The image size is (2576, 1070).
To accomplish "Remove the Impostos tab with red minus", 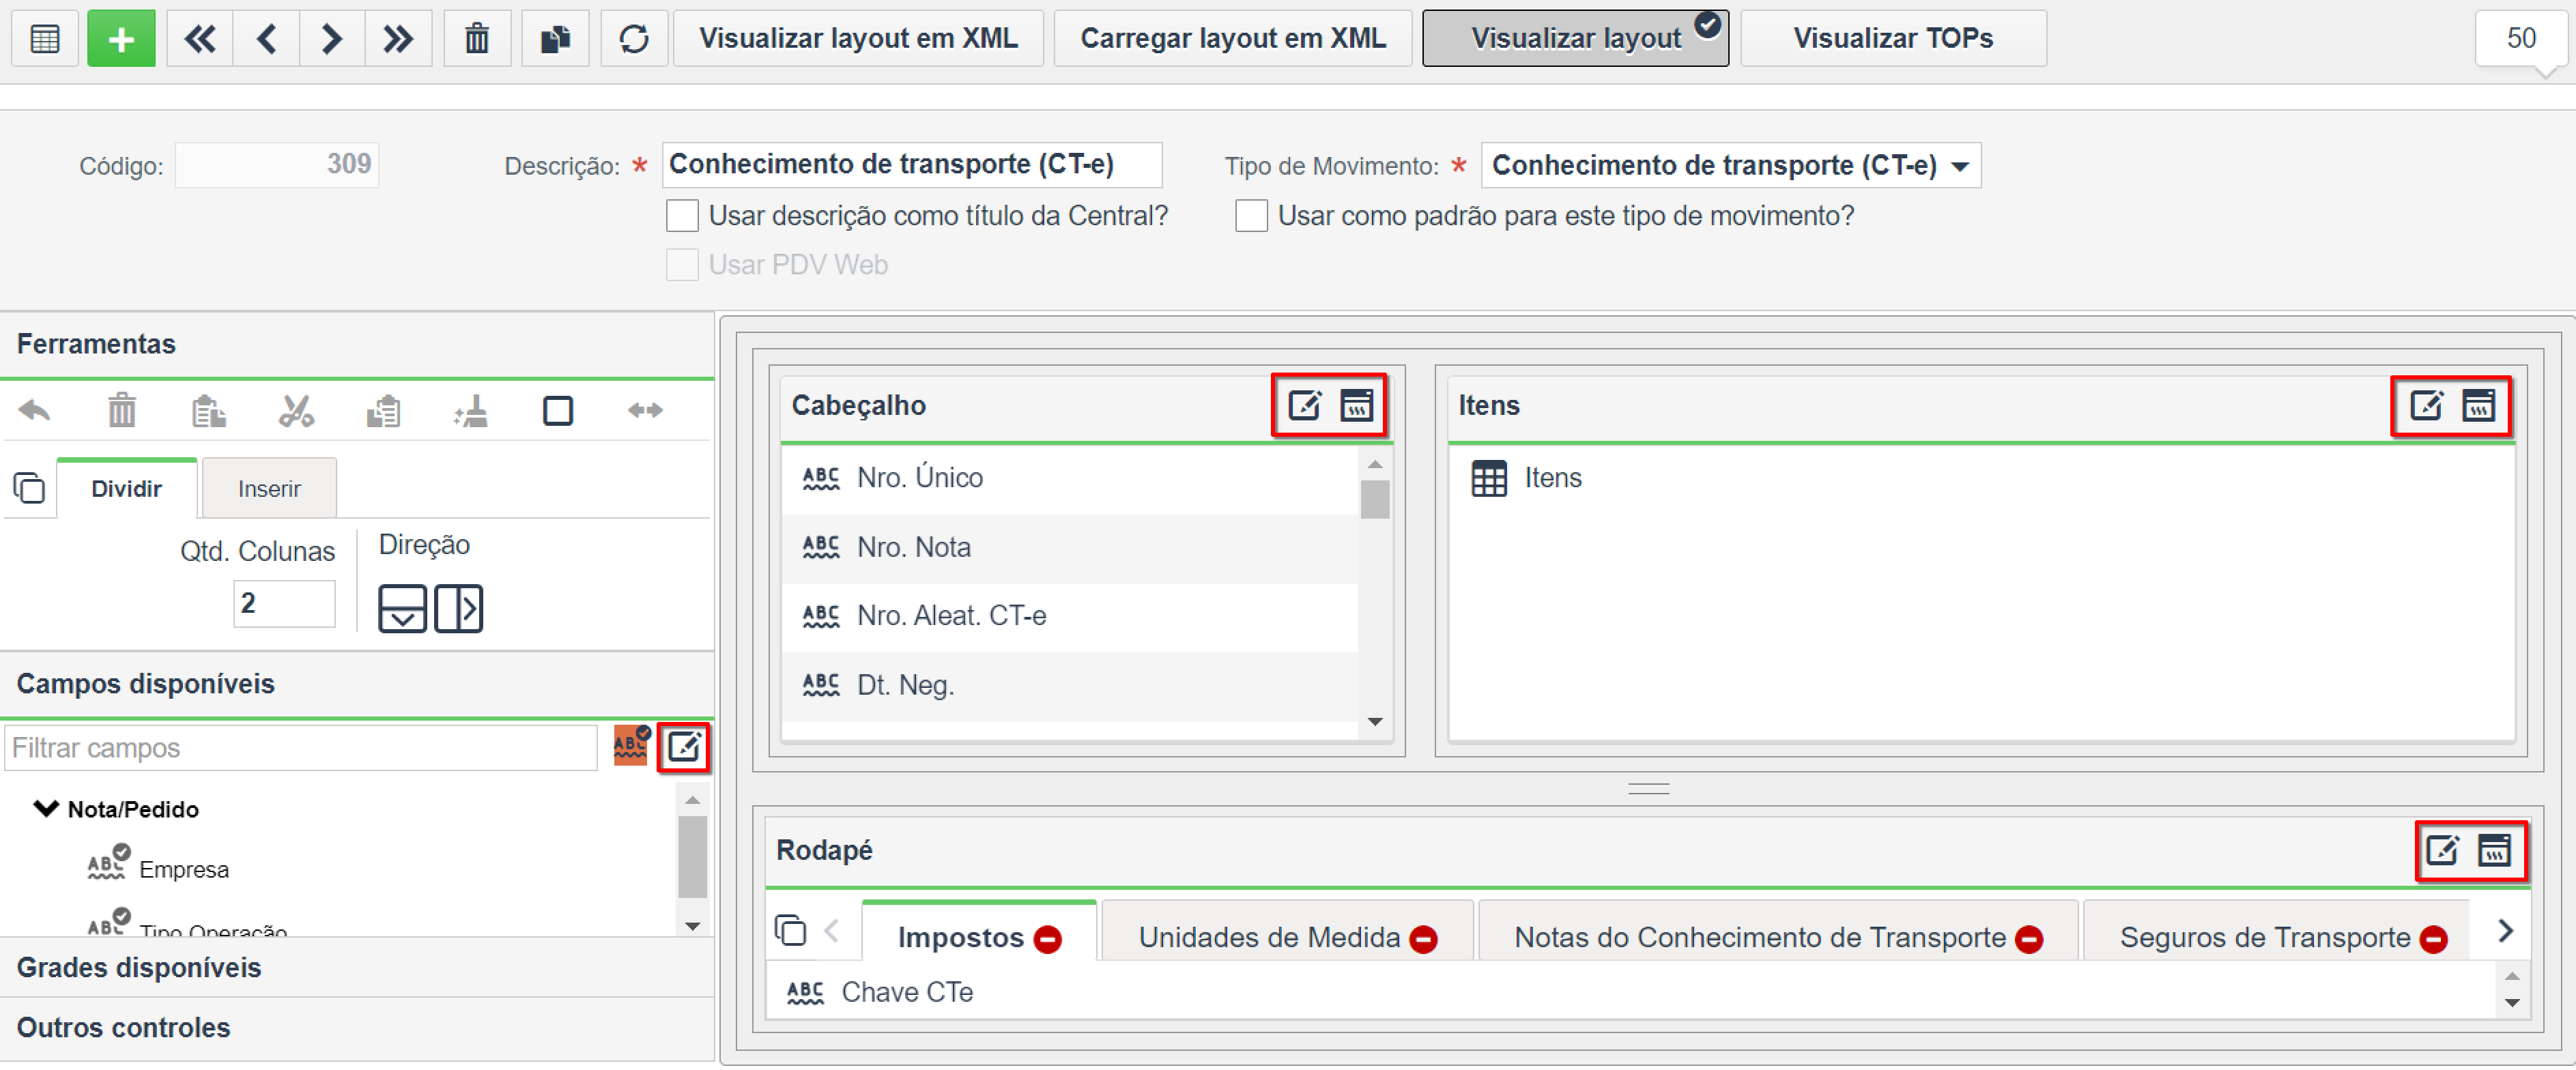I will click(1048, 939).
